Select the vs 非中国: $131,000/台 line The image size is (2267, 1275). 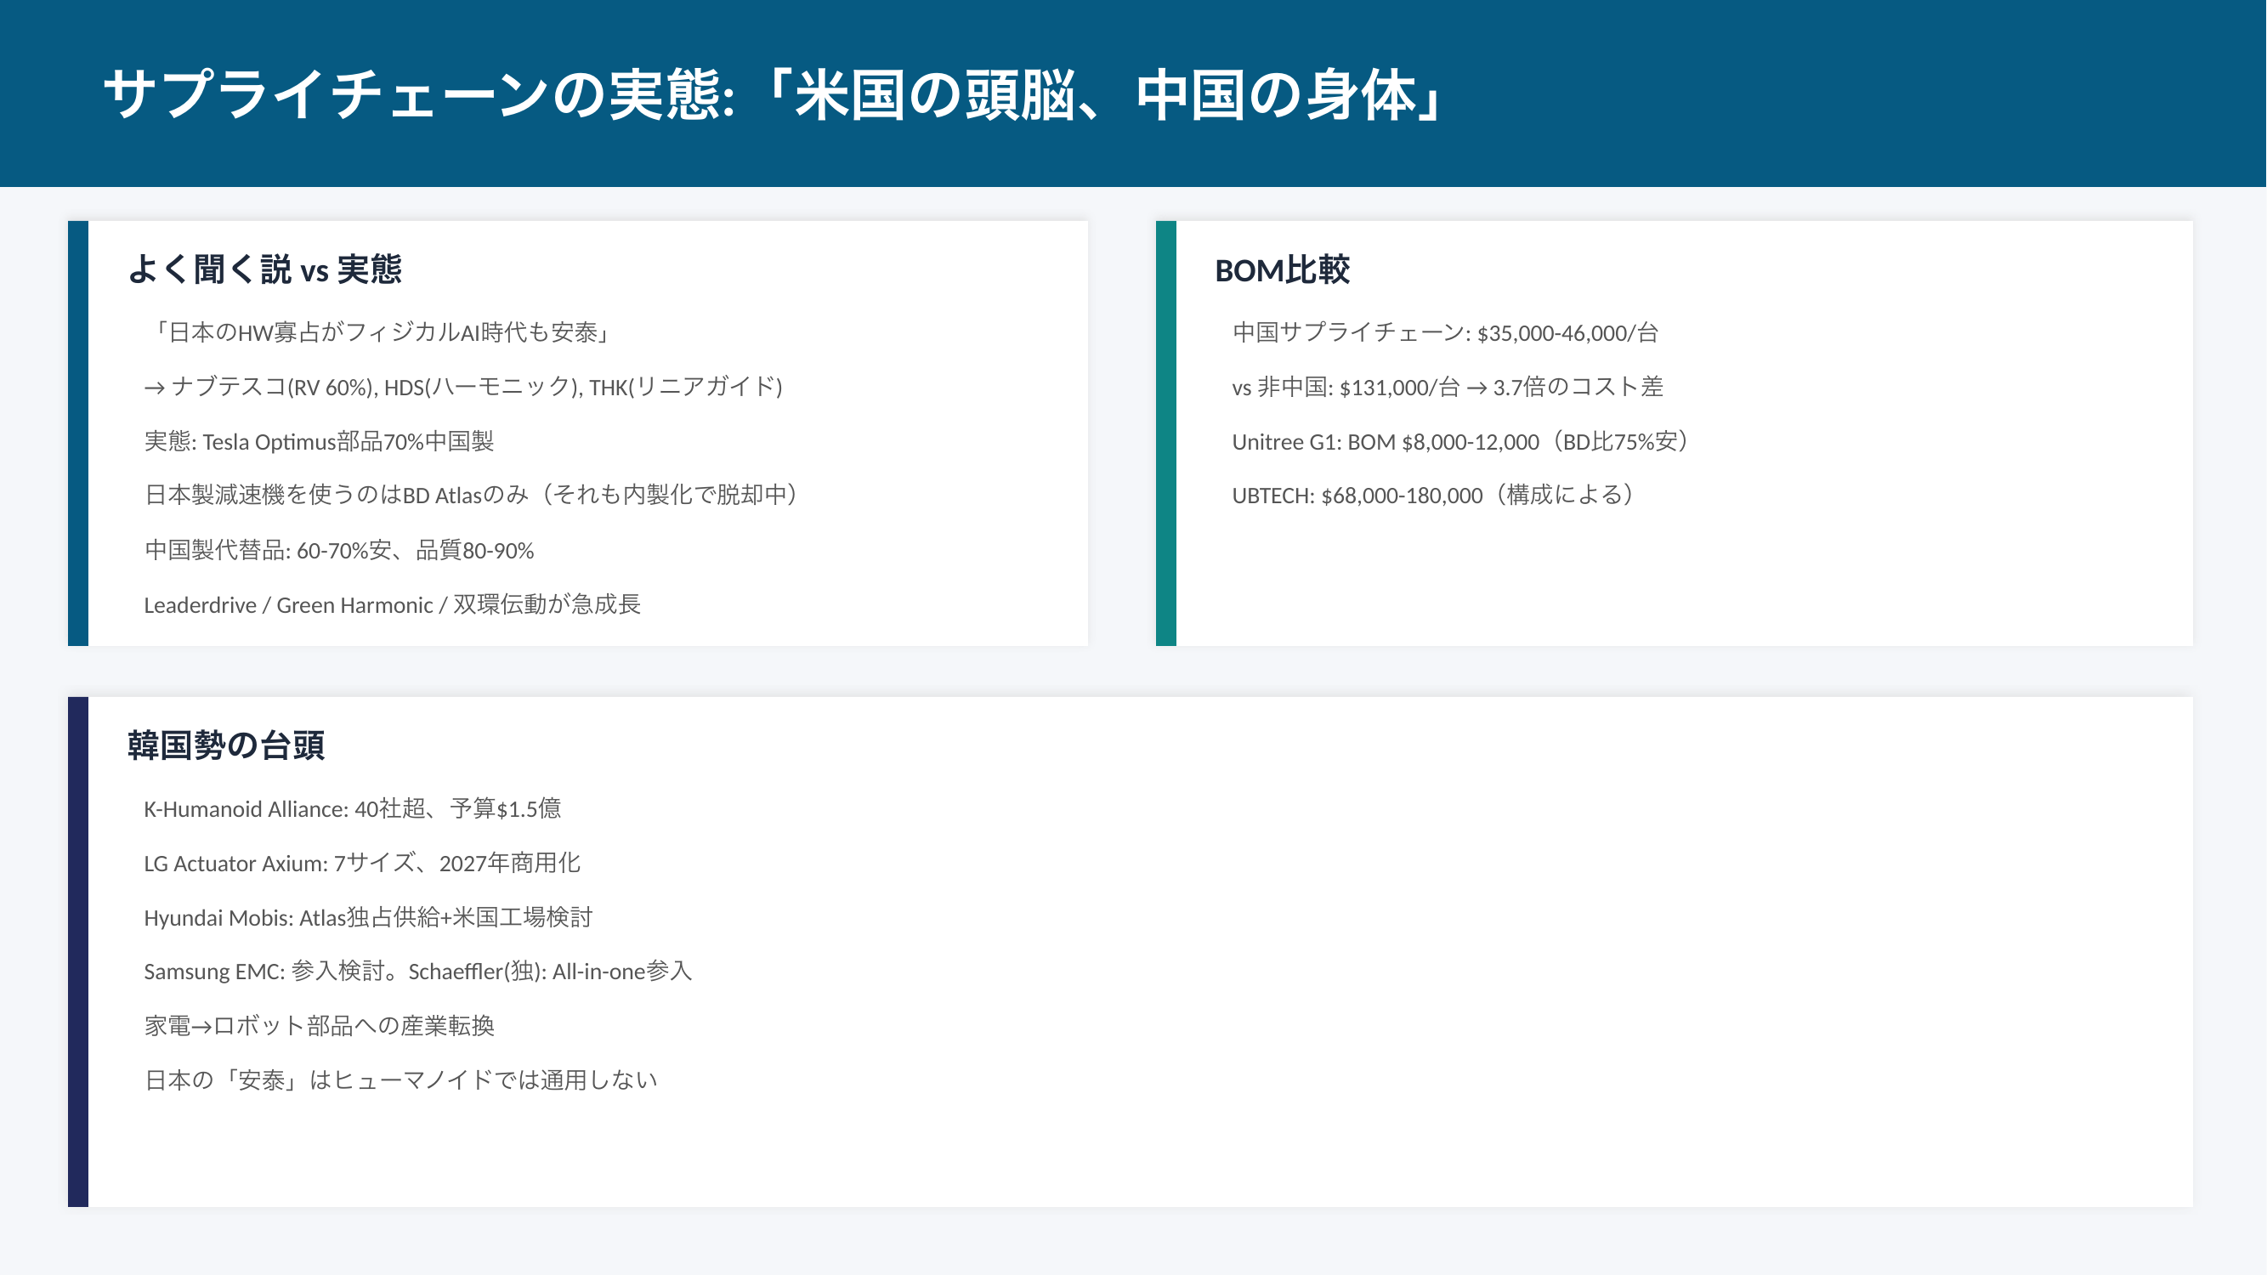tap(1447, 387)
